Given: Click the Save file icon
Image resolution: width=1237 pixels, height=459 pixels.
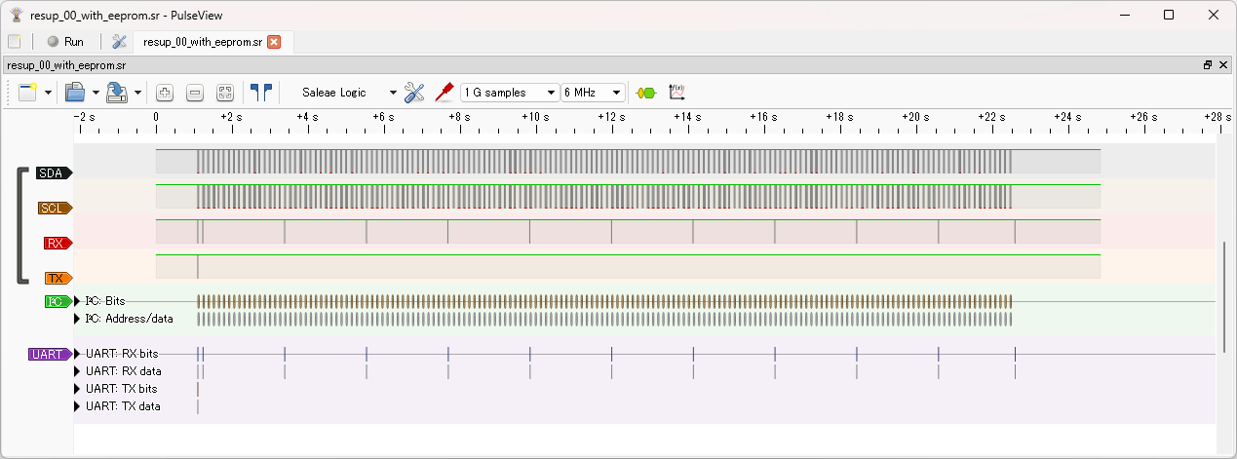Looking at the screenshot, I should coord(117,93).
